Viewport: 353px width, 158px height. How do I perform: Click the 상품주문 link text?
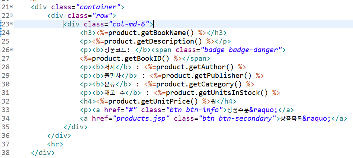pos(238,110)
